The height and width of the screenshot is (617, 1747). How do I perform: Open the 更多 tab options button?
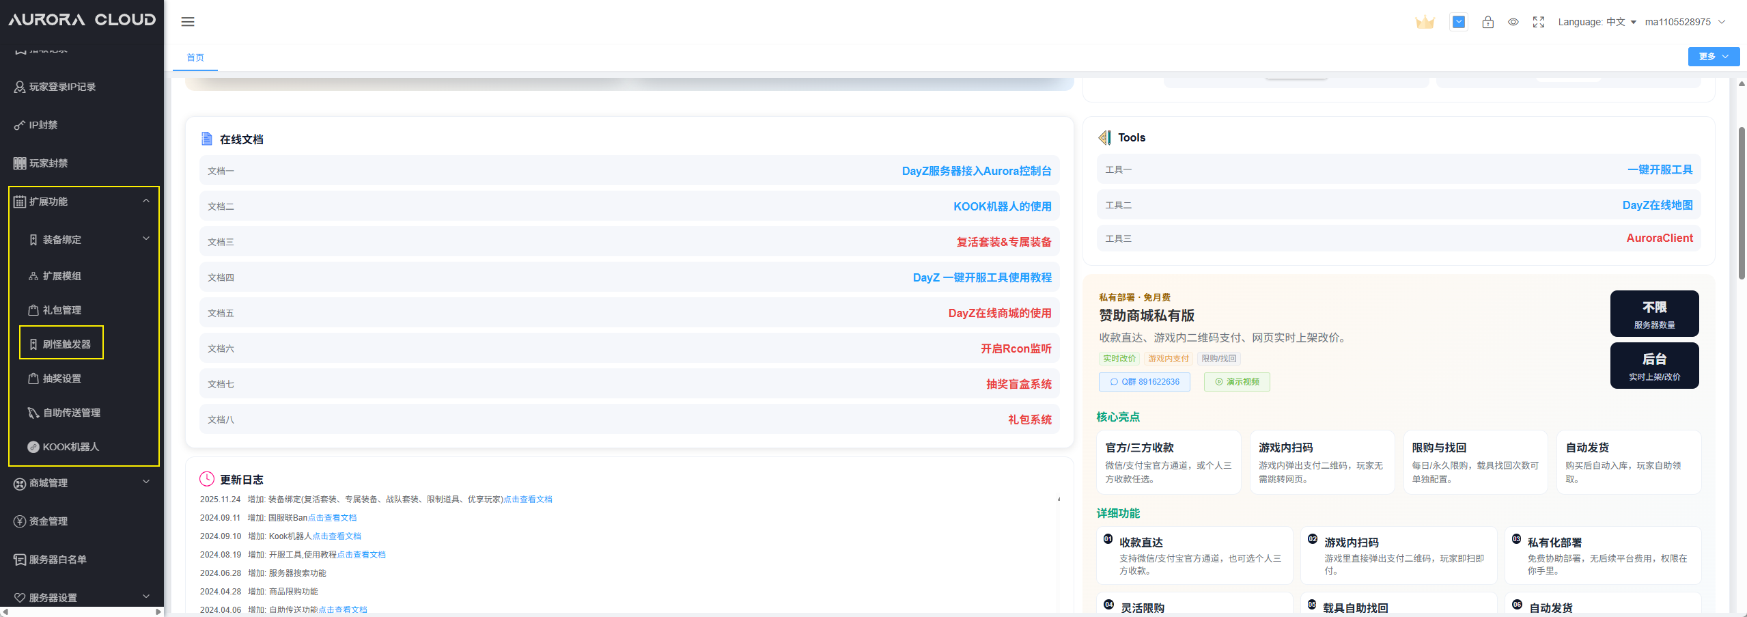1713,57
